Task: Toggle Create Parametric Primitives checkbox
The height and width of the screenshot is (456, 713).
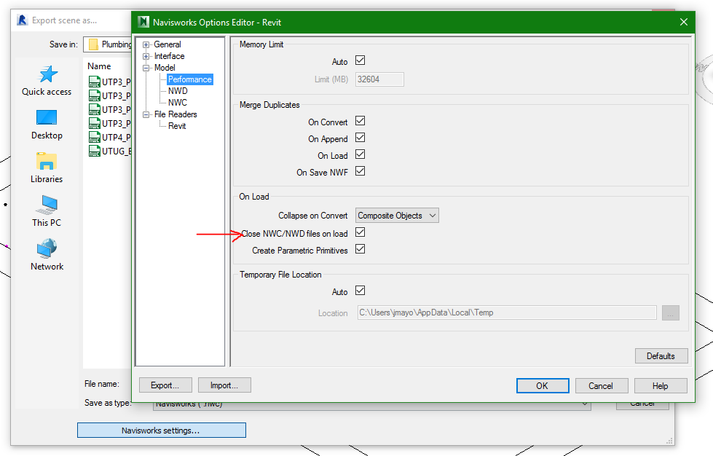Action: (x=360, y=250)
